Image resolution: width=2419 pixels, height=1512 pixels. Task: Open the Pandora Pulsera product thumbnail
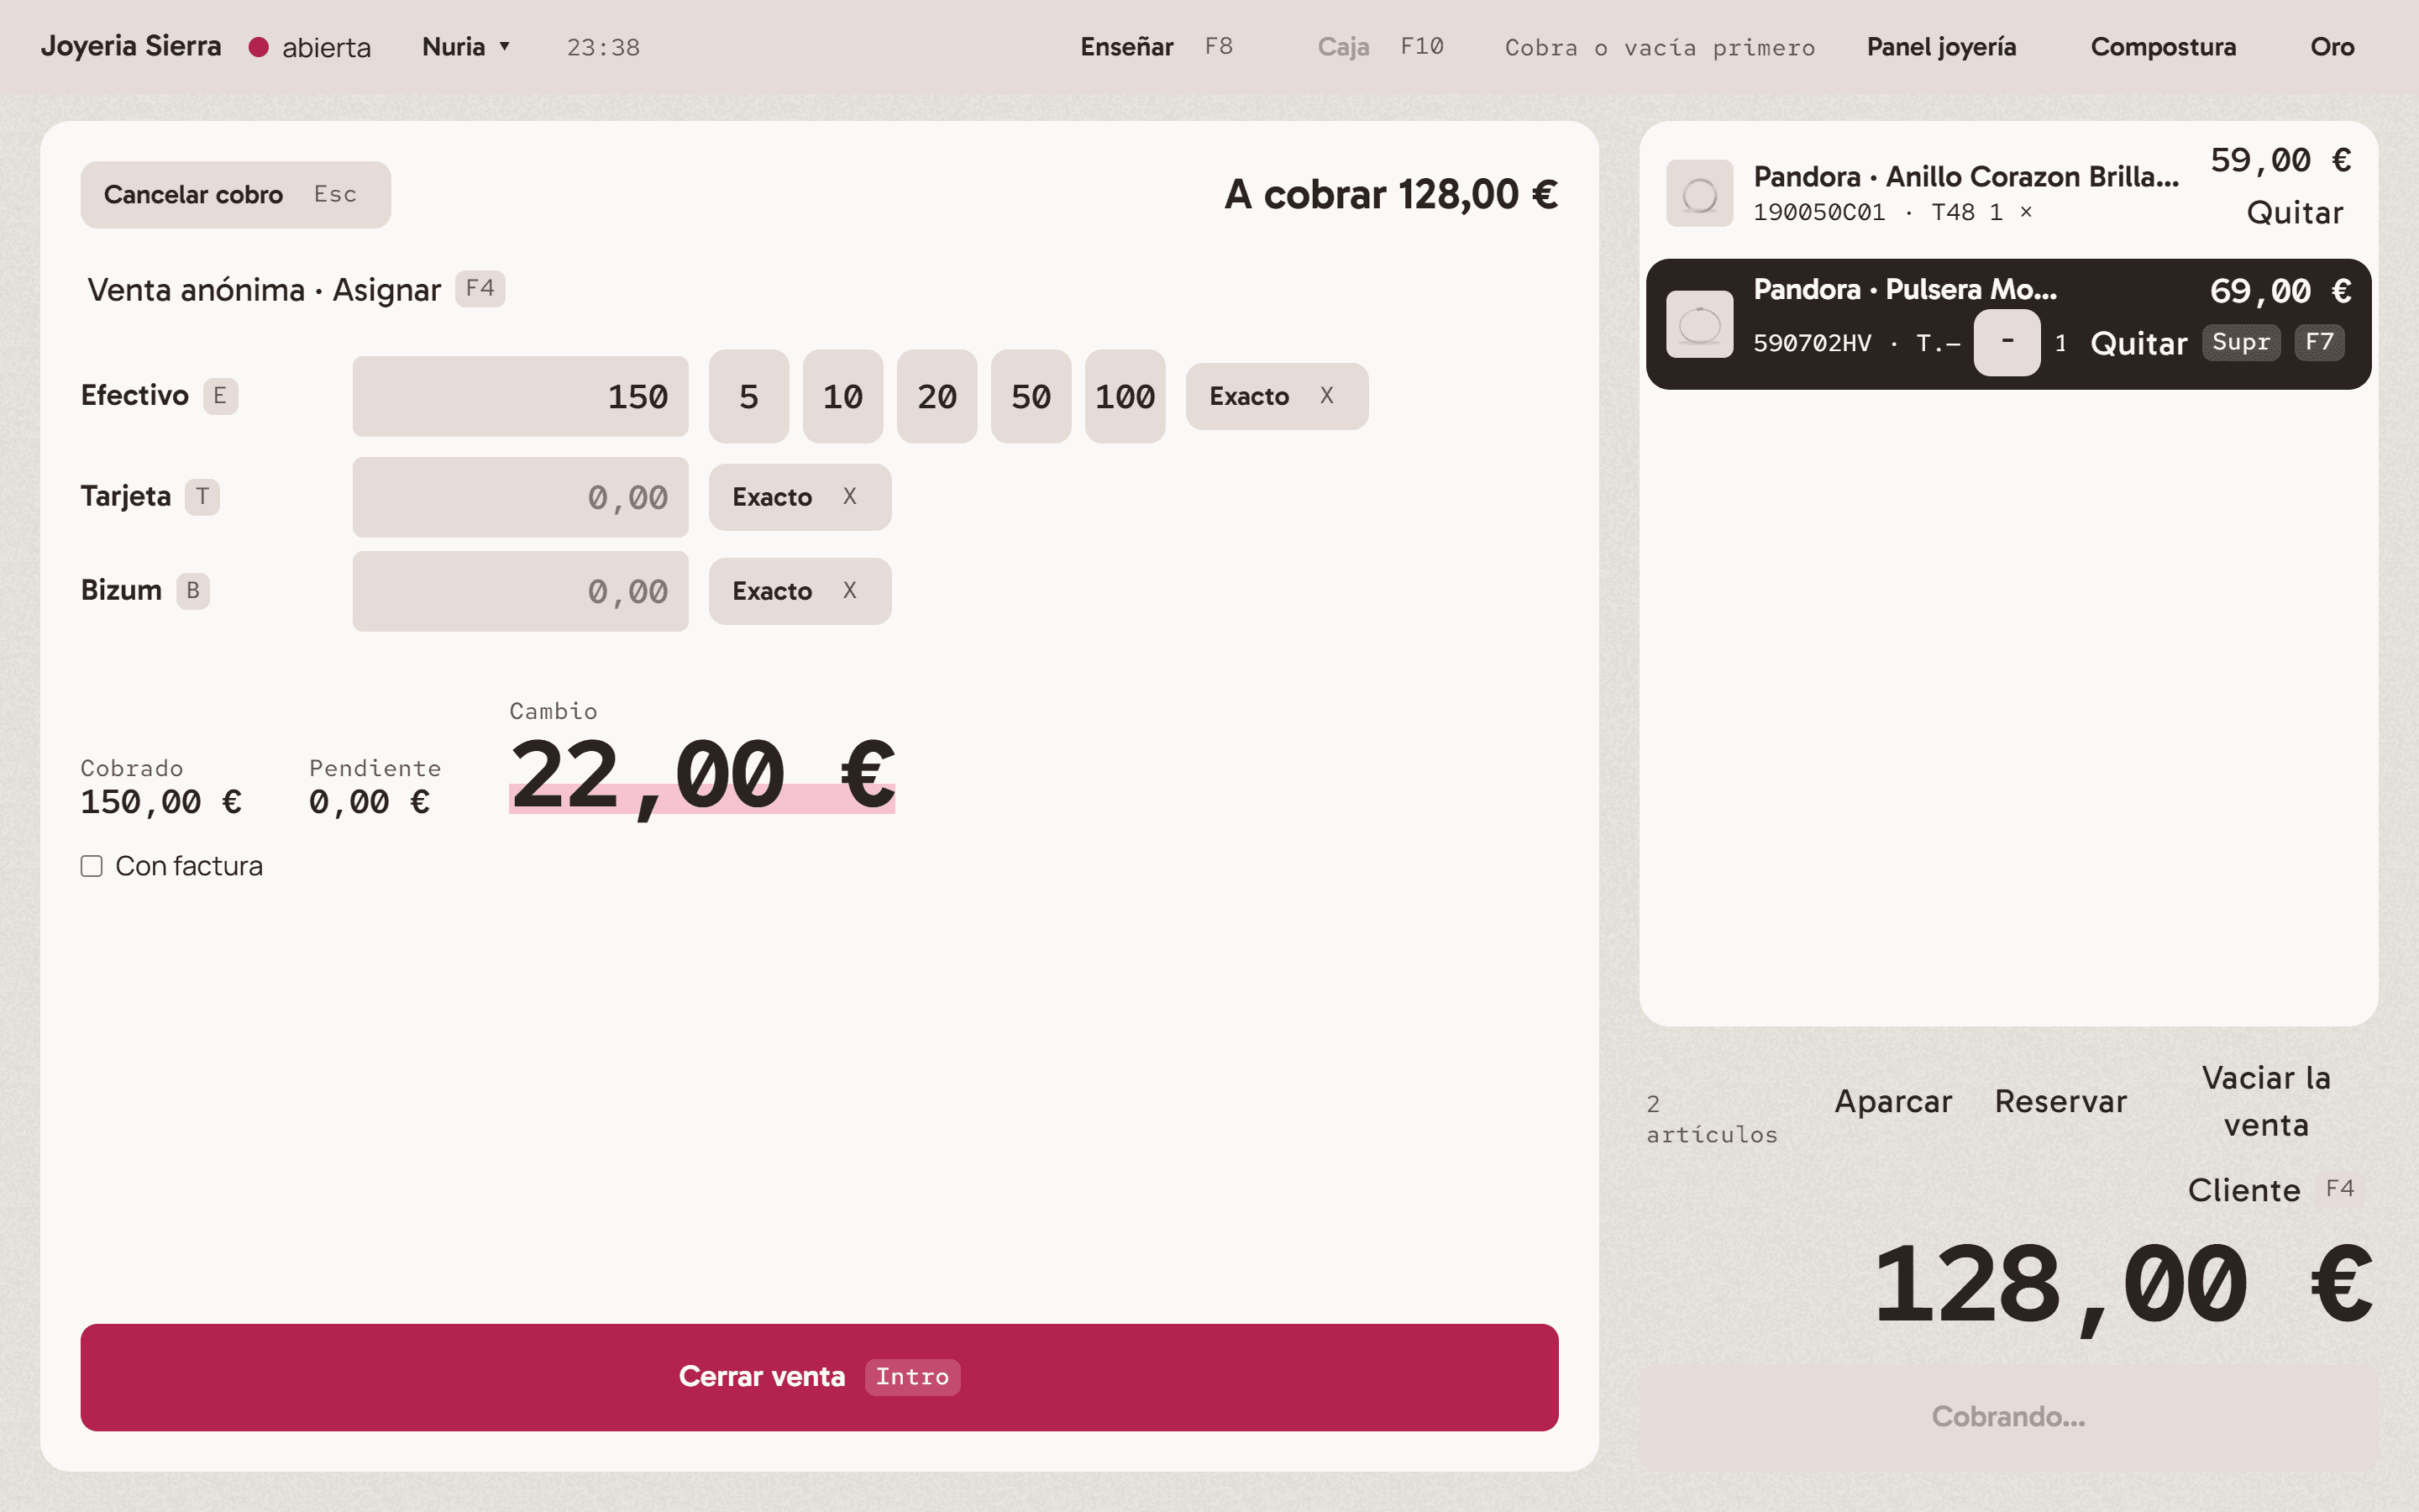pyautogui.click(x=1699, y=324)
